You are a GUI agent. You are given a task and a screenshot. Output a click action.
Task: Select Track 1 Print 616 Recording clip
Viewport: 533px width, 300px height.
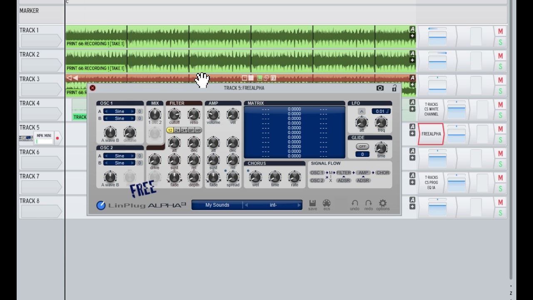tap(96, 37)
